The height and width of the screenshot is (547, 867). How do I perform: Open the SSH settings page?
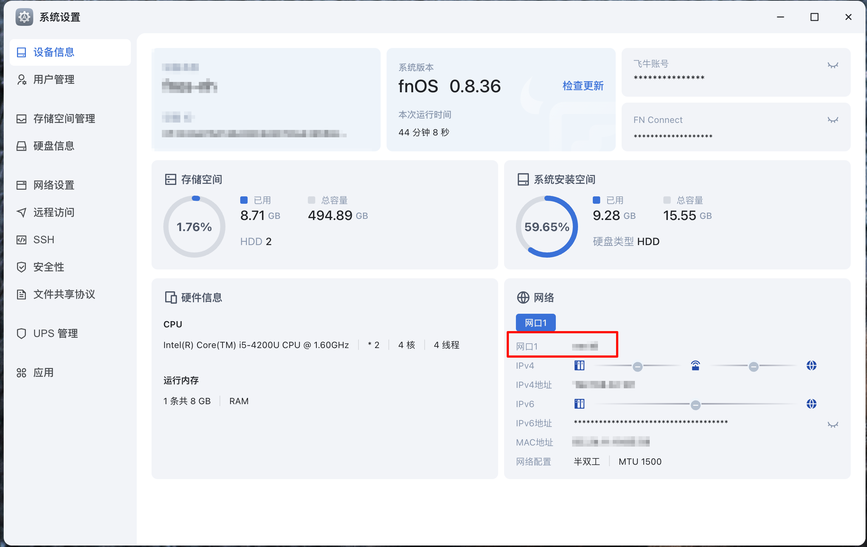tap(44, 240)
